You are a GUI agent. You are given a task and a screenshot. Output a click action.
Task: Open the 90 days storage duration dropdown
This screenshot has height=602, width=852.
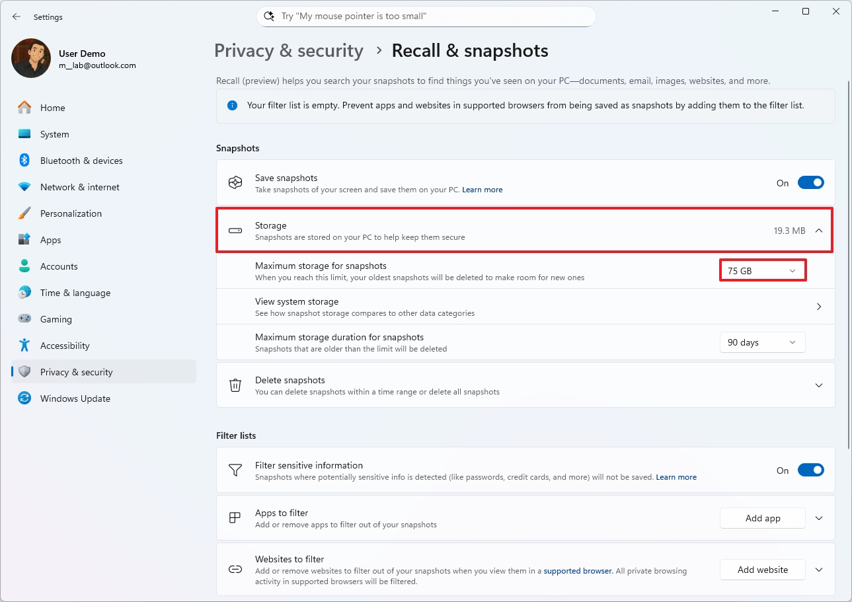[762, 342]
